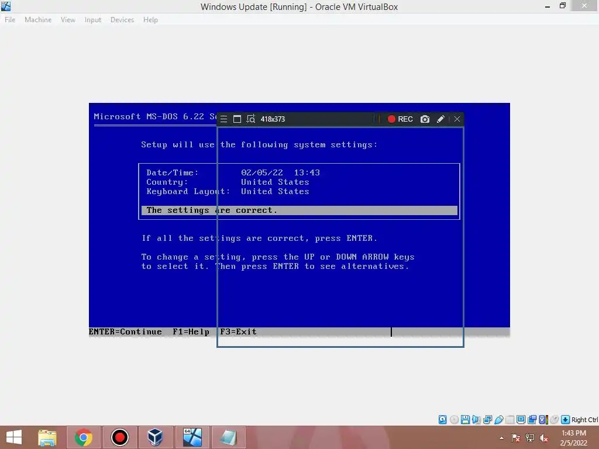Image resolution: width=599 pixels, height=449 pixels.
Task: Click the Keyboard Layout value United States
Action: click(275, 191)
